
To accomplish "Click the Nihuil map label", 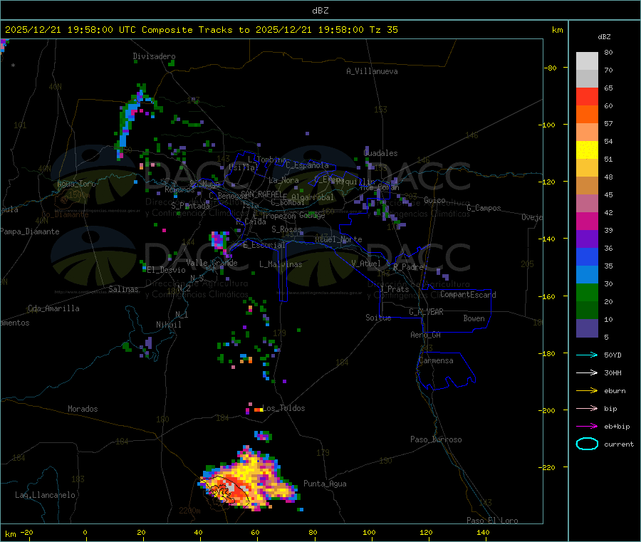I will [169, 325].
